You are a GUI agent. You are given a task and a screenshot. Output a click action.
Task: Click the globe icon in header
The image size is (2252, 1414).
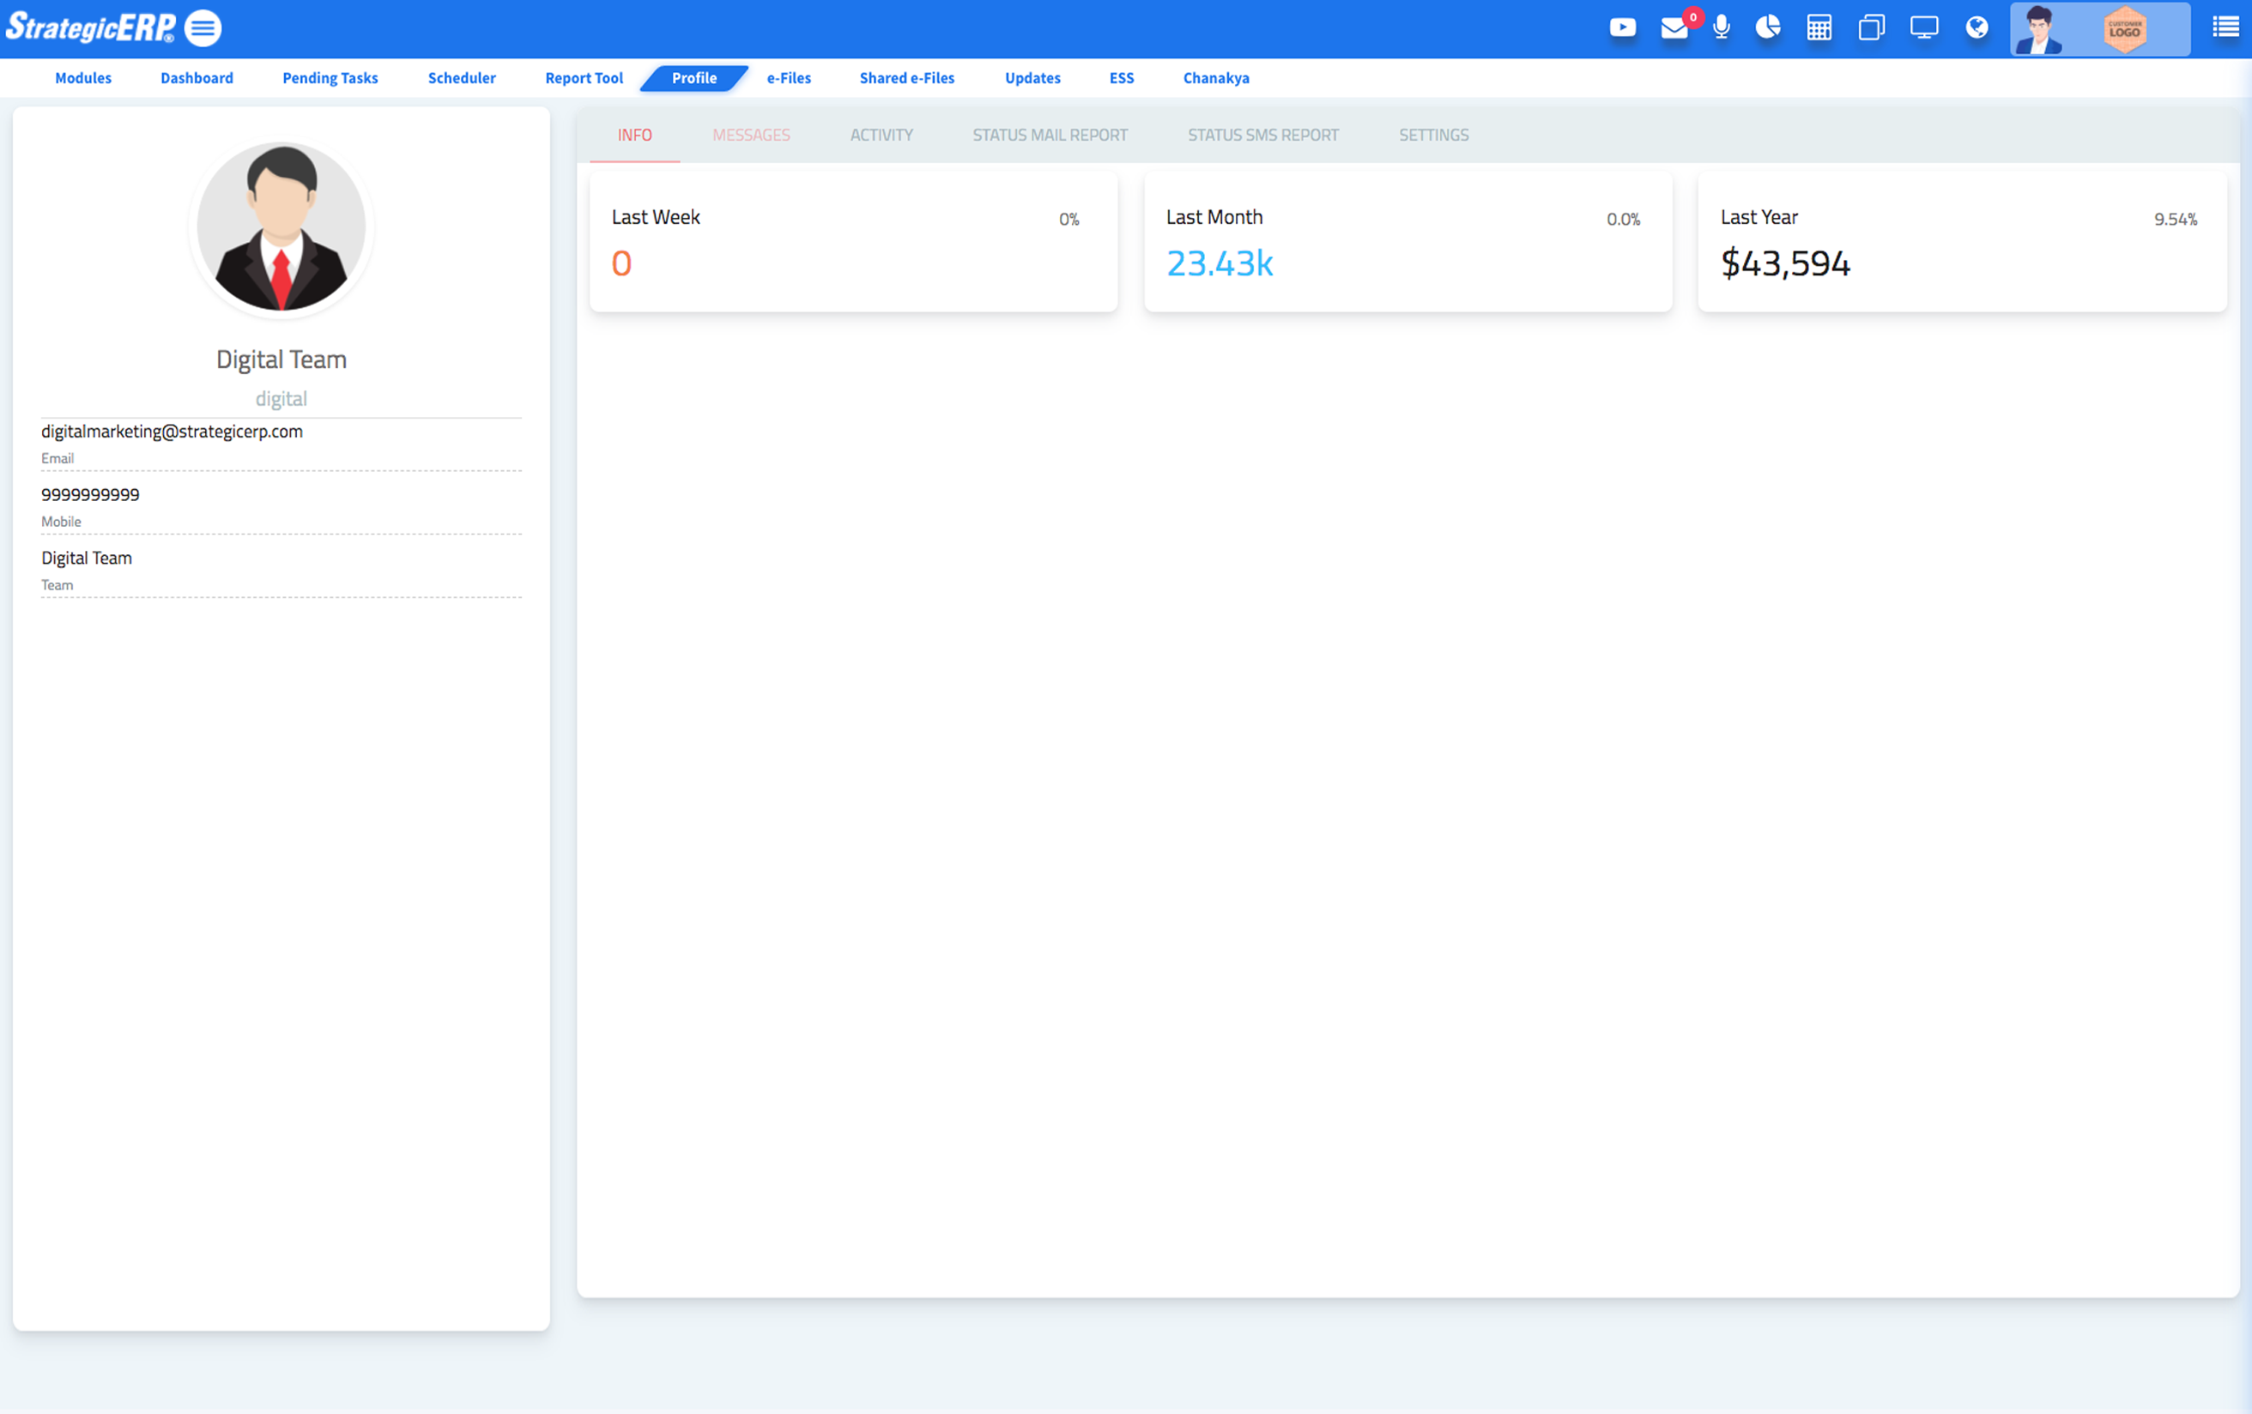(1977, 28)
